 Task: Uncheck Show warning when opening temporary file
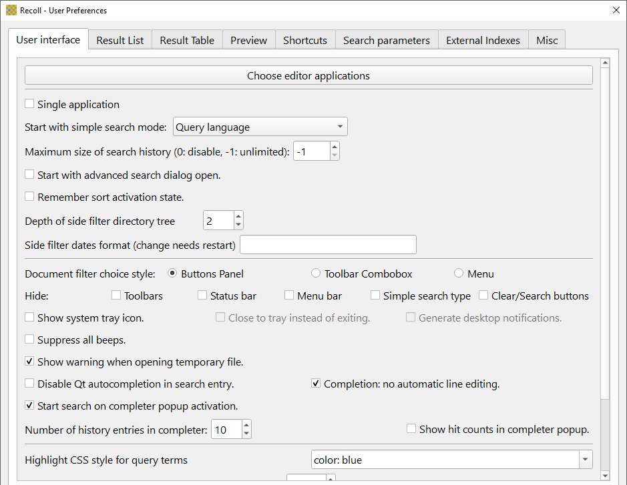pyautogui.click(x=29, y=362)
